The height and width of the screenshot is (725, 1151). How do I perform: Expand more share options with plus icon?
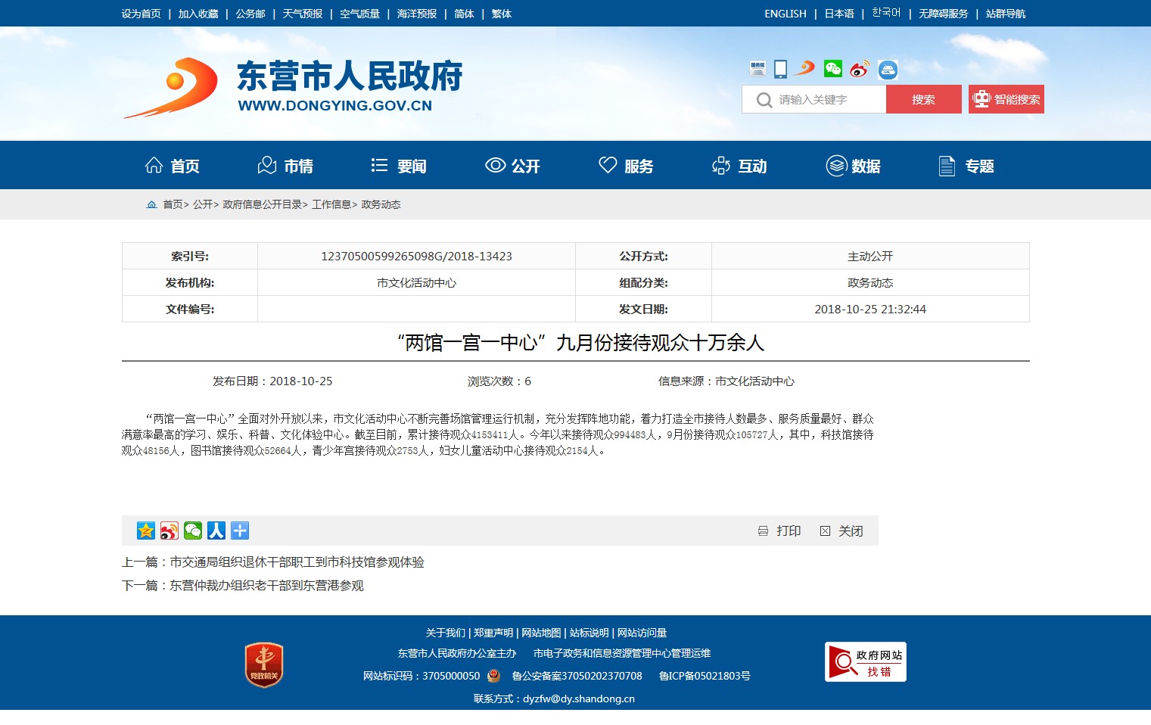pyautogui.click(x=240, y=531)
